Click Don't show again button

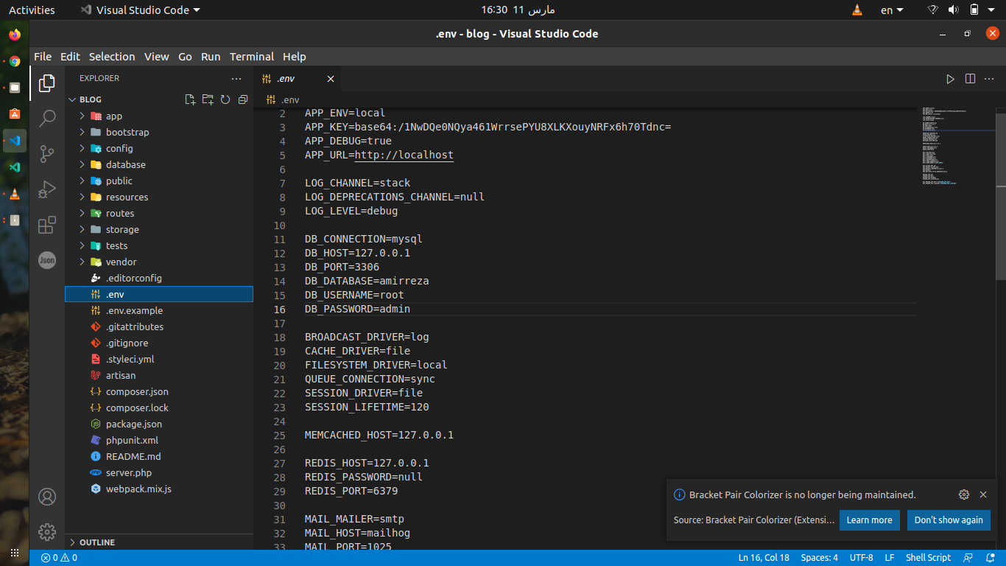tap(949, 520)
